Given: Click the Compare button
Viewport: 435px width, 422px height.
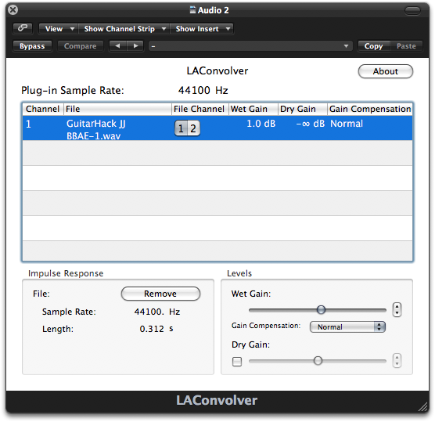Looking at the screenshot, I should tap(80, 46).
